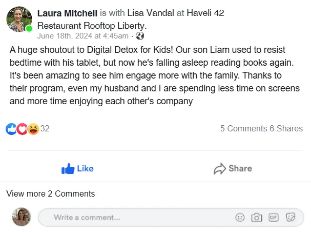311x232 pixels.
Task: Click the post timestamp June 18th, 2024
Action: coord(82,36)
